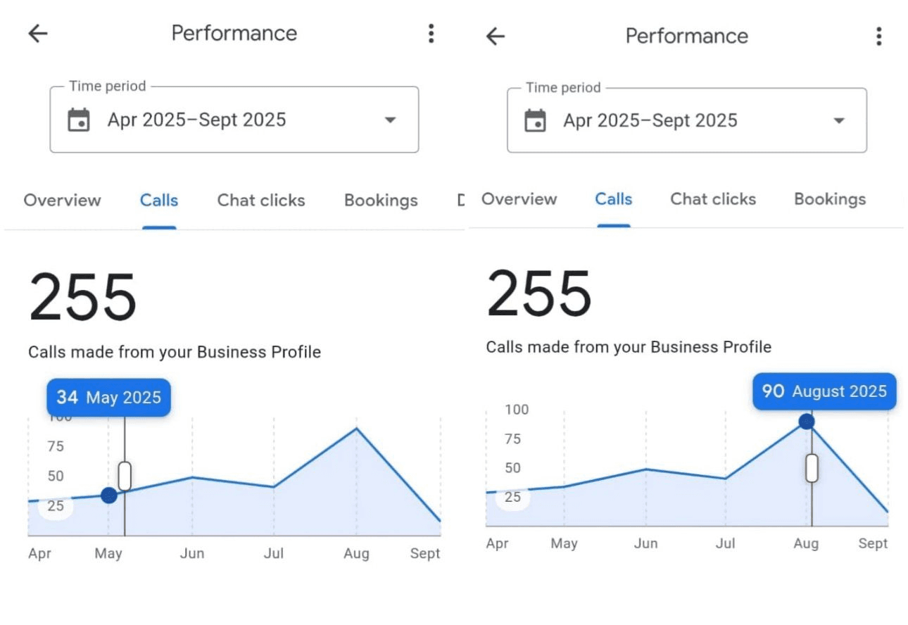Select the May 2025 data point marker
The height and width of the screenshot is (625, 908).
click(109, 495)
